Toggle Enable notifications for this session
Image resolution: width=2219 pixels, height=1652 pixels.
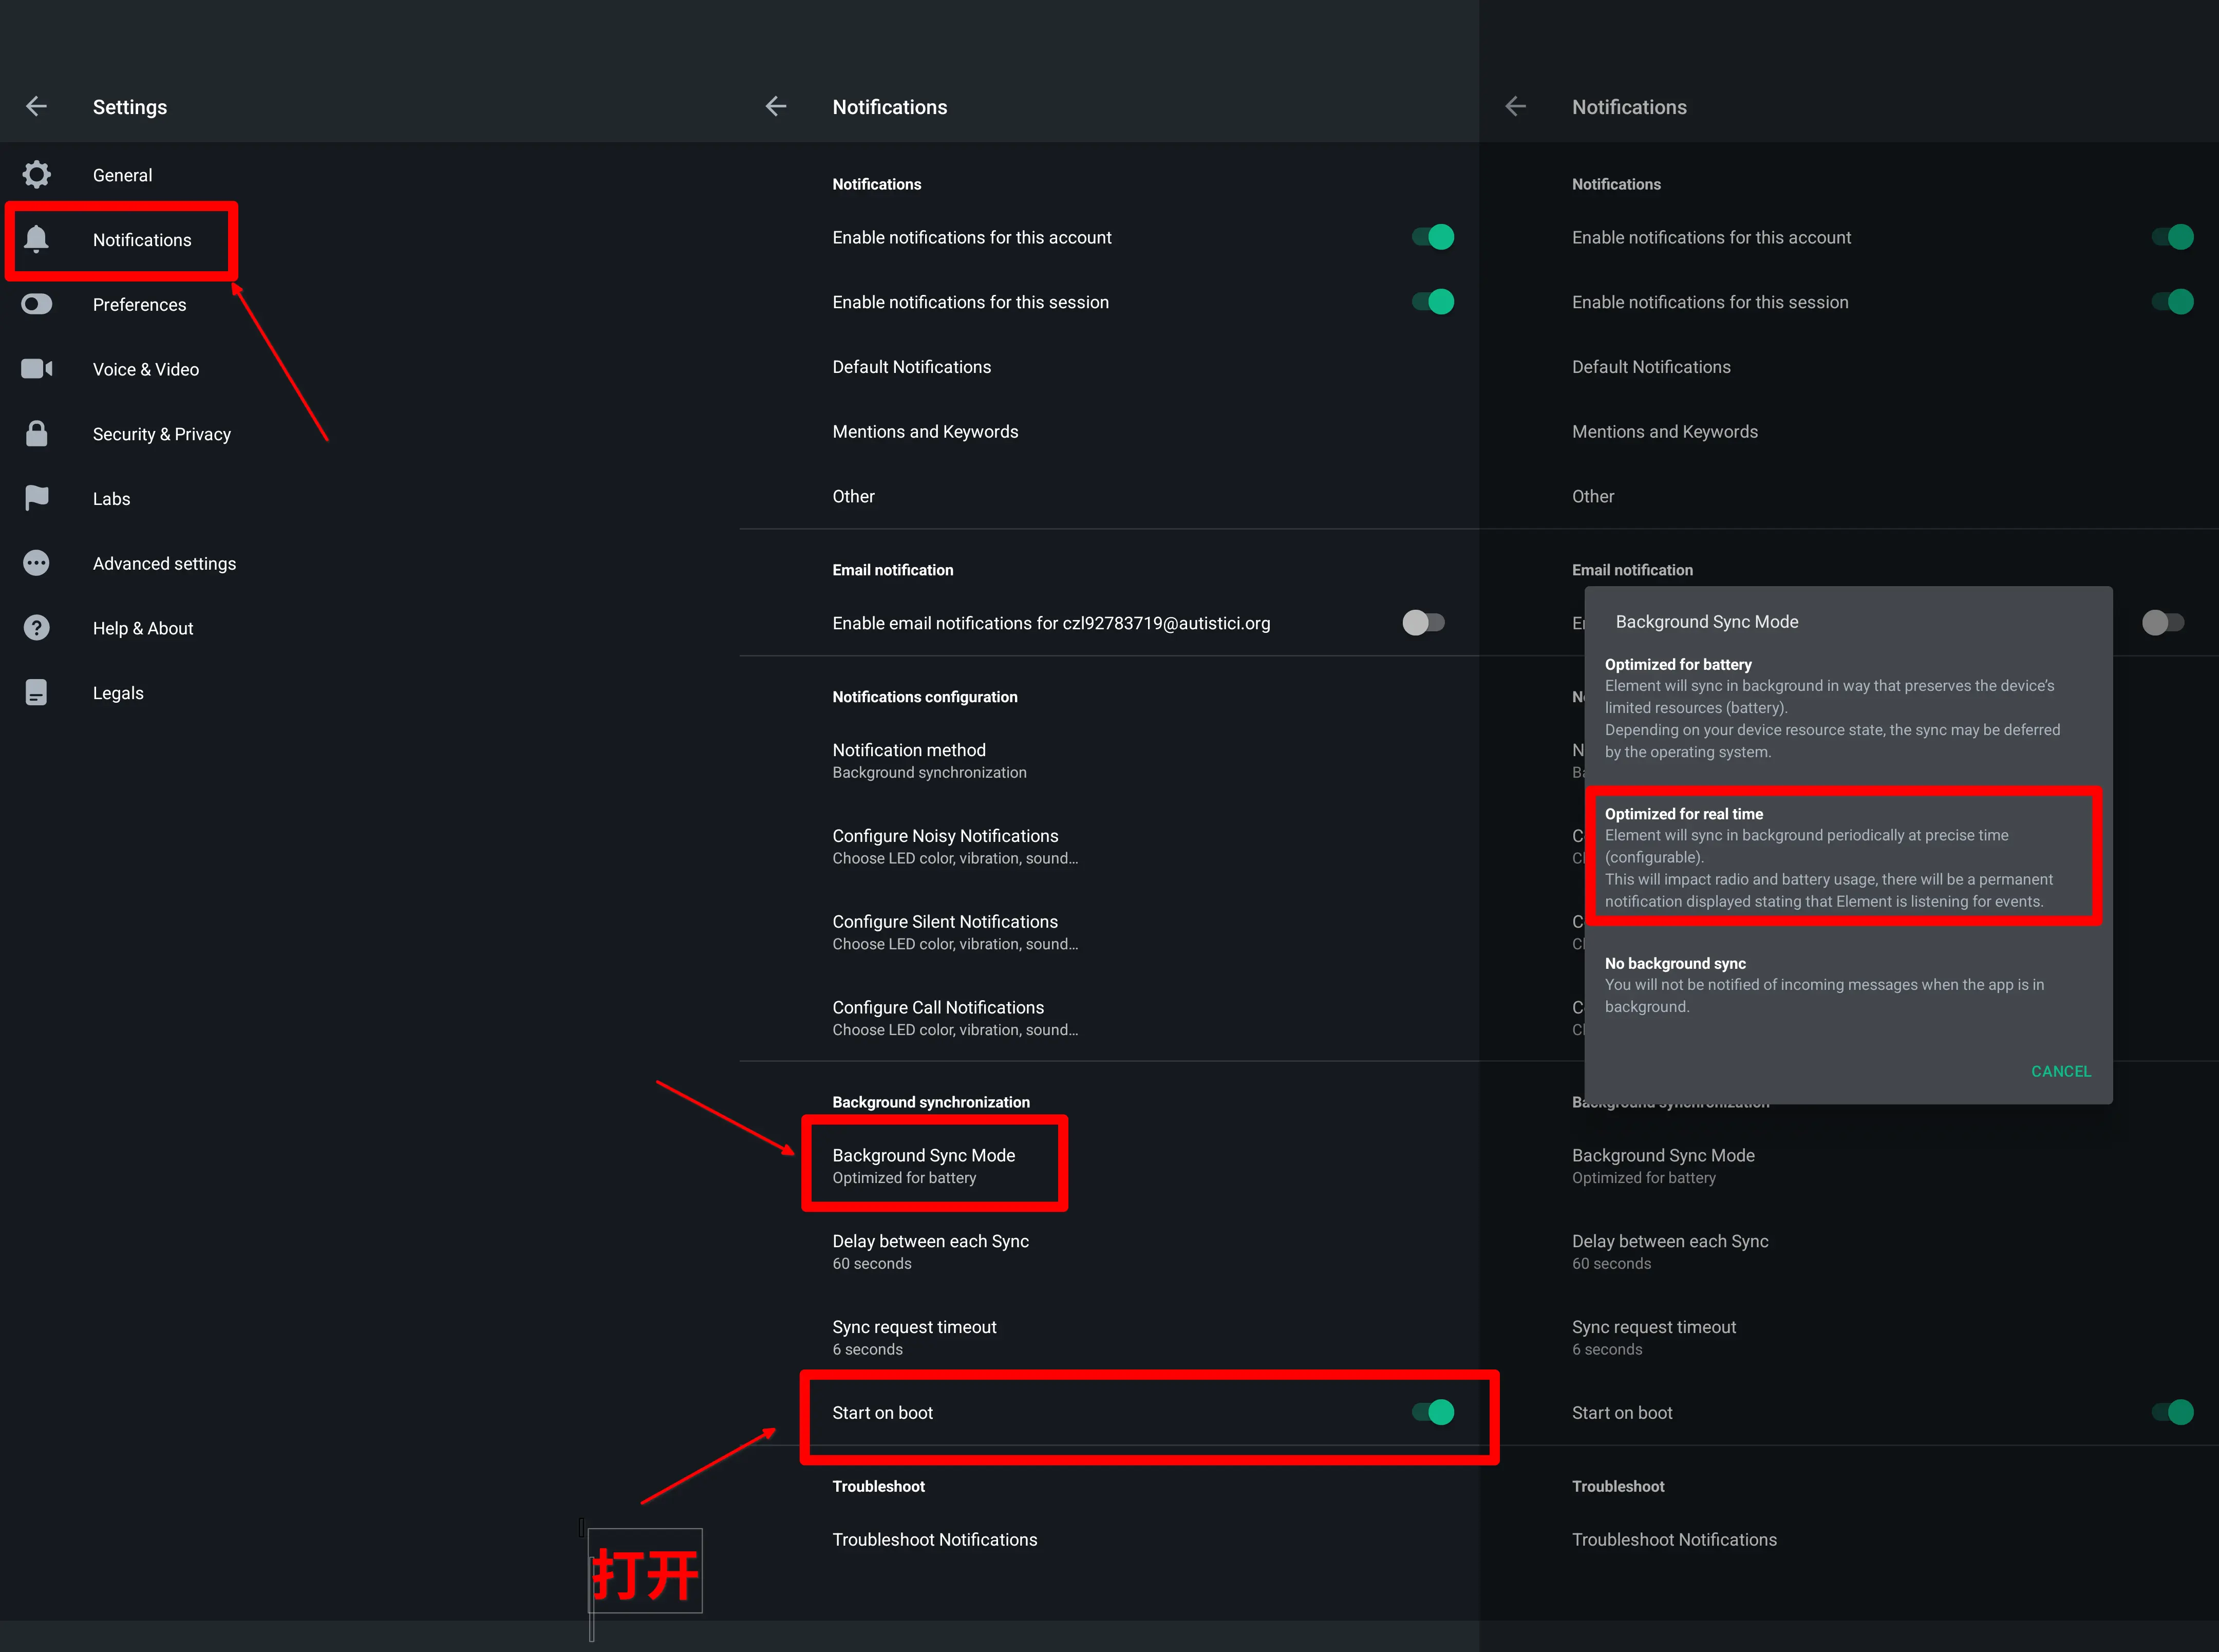(1432, 302)
